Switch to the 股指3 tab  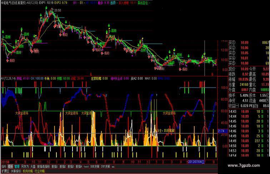click(x=71, y=166)
